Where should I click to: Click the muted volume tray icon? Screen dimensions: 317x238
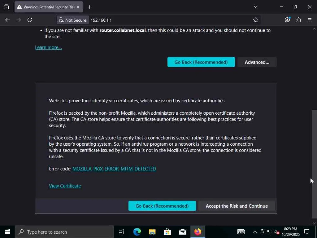[x=277, y=232]
